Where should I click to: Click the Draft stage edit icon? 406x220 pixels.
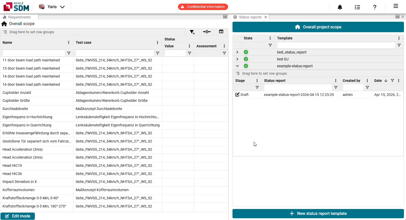[237, 95]
